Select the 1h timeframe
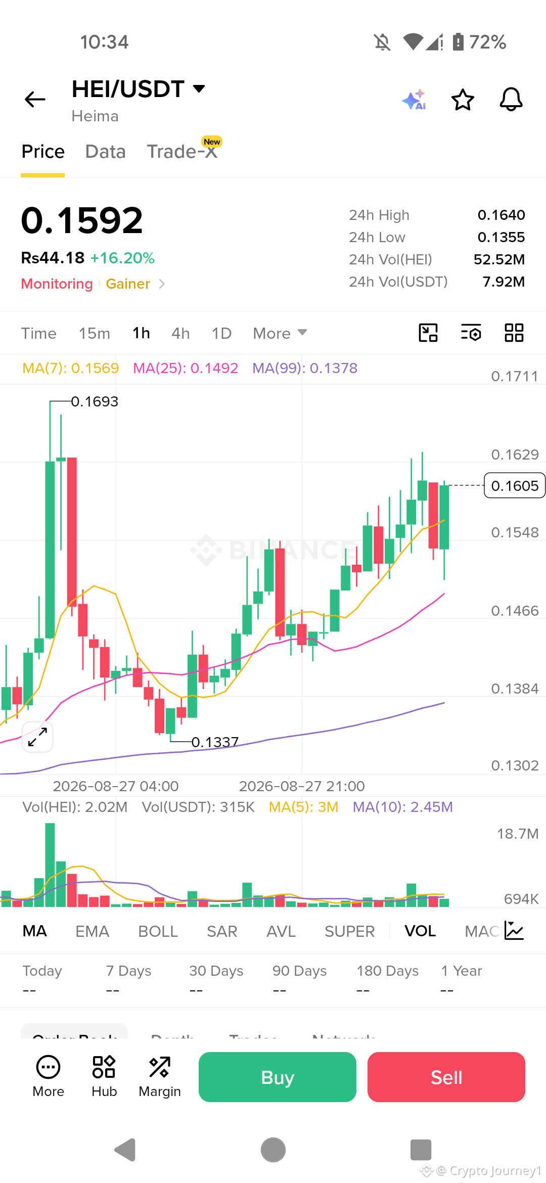 pos(141,333)
